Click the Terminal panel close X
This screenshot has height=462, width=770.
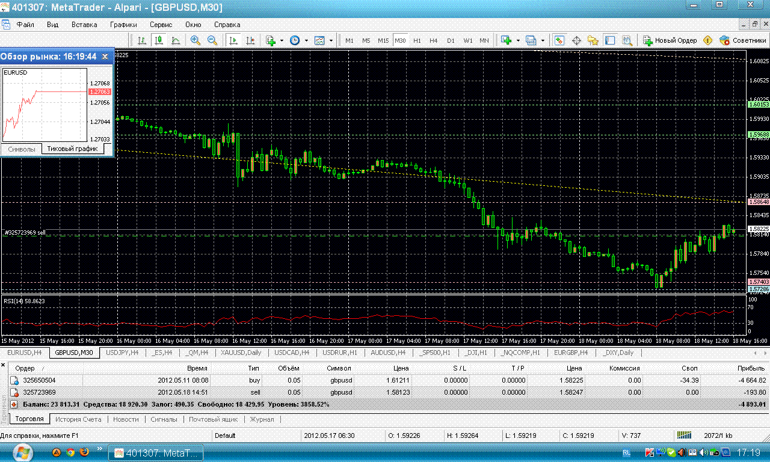[x=4, y=366]
